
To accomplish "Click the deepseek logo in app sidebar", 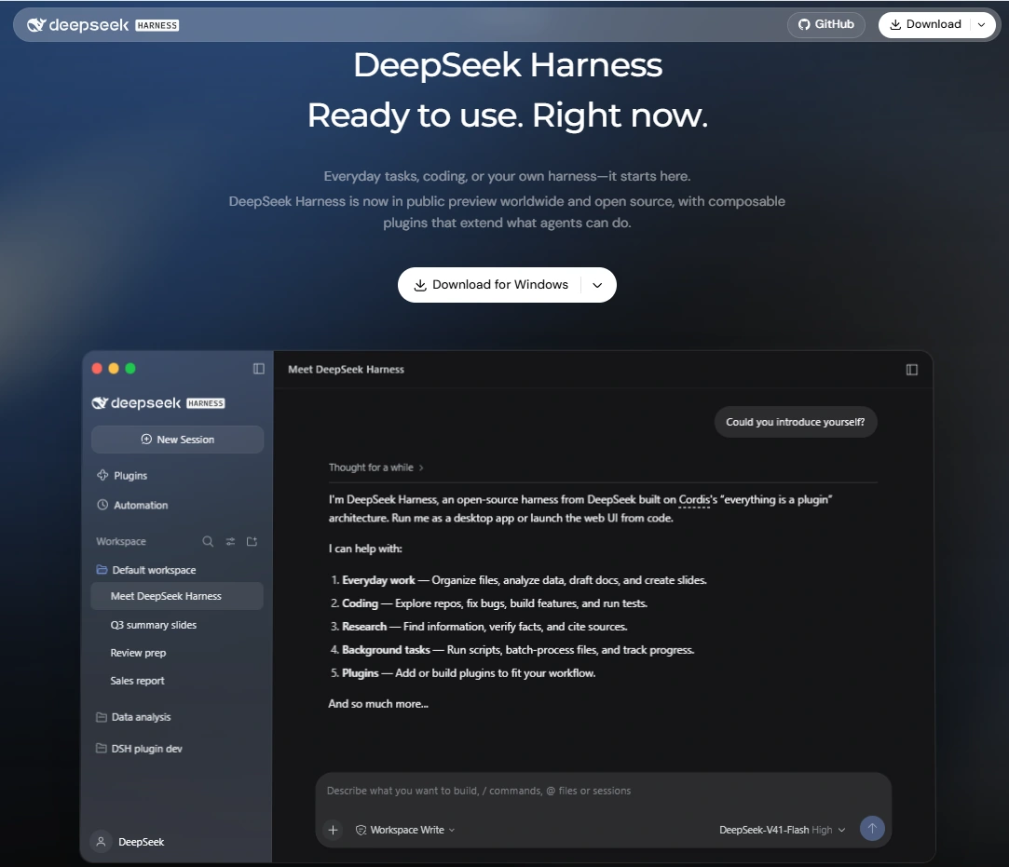I will pos(158,402).
